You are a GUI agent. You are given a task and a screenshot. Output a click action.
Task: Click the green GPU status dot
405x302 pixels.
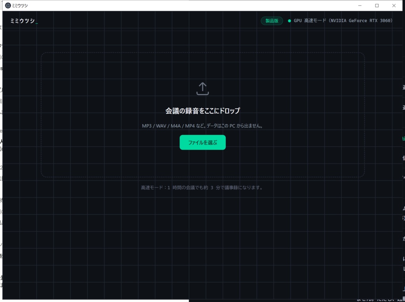pyautogui.click(x=289, y=21)
